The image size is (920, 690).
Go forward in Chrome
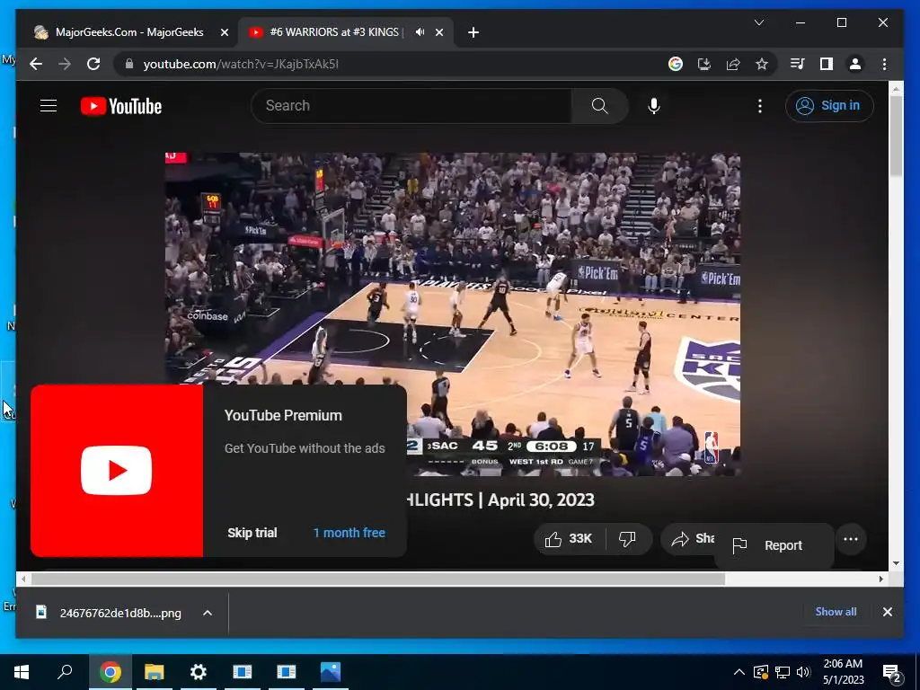click(x=65, y=64)
